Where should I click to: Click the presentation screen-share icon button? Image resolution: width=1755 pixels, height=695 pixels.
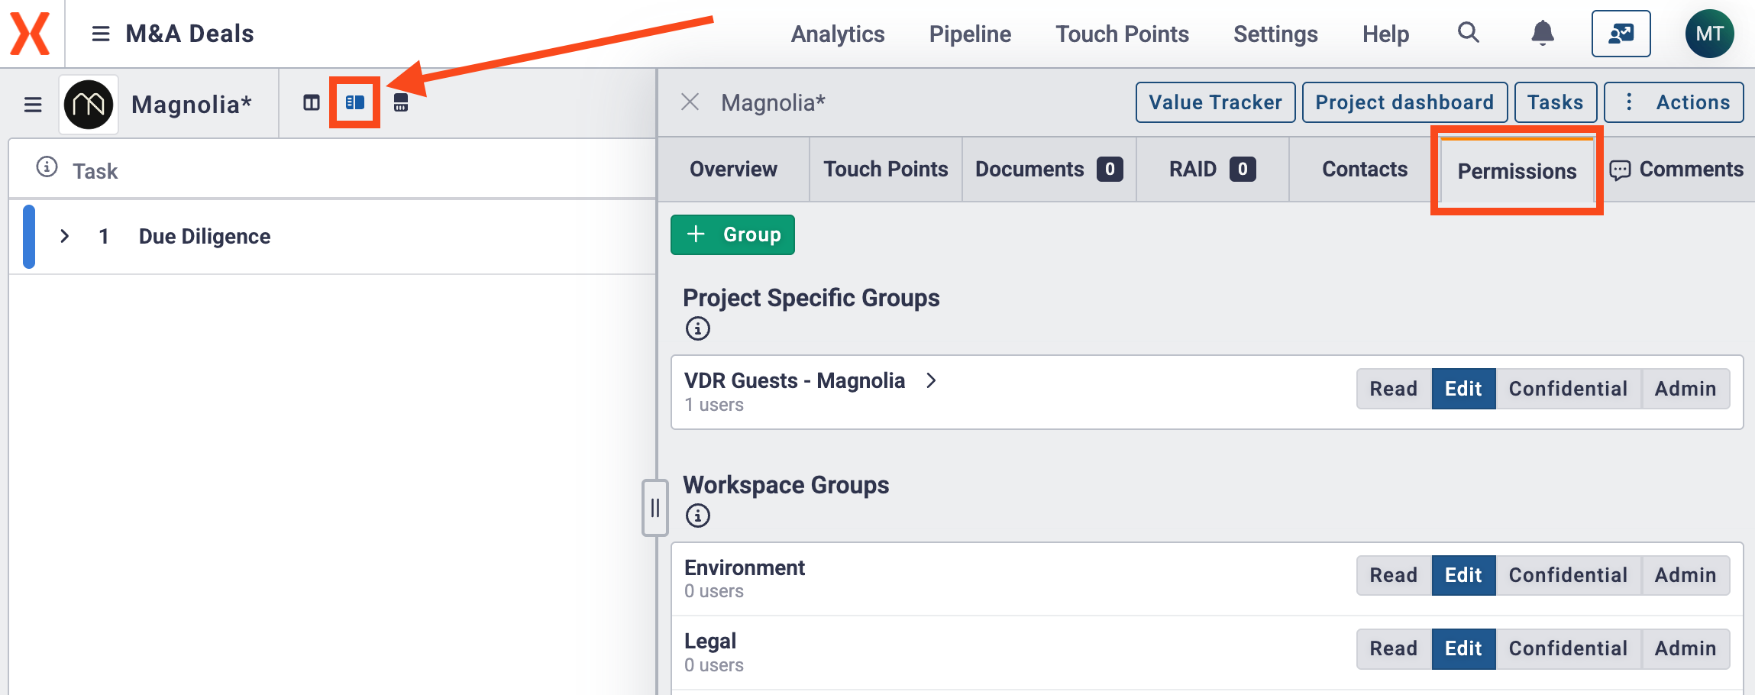pyautogui.click(x=1621, y=34)
